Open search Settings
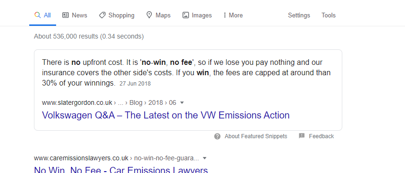 click(x=299, y=15)
